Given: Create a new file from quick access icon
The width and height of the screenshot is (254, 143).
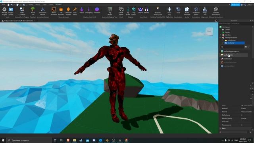Looking at the screenshot, I should point(8,5).
